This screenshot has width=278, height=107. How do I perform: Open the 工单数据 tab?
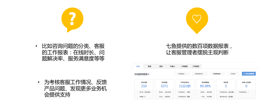[x=184, y=66]
